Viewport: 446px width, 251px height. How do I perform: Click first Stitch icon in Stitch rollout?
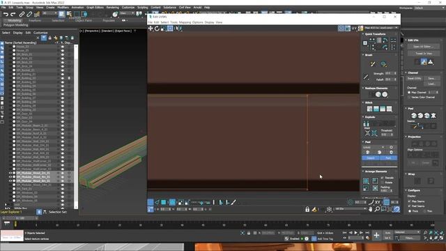[x=369, y=109]
